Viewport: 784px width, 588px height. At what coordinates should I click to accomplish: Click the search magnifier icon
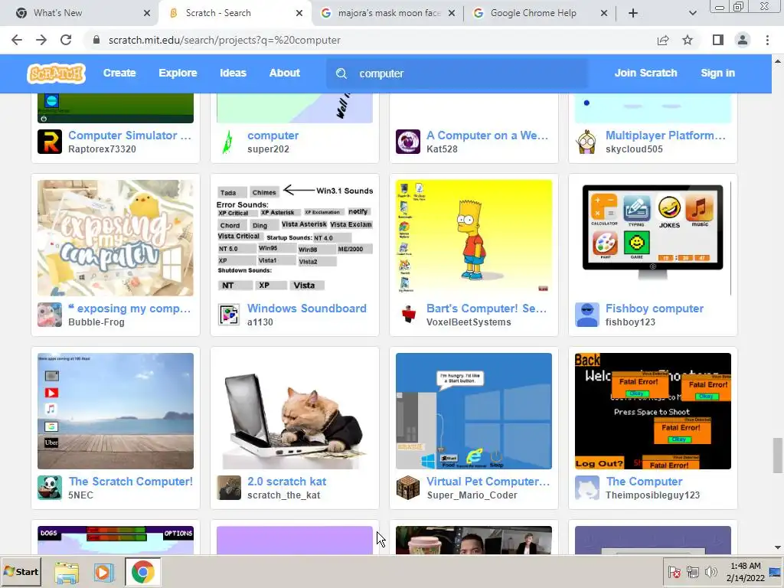(x=341, y=73)
